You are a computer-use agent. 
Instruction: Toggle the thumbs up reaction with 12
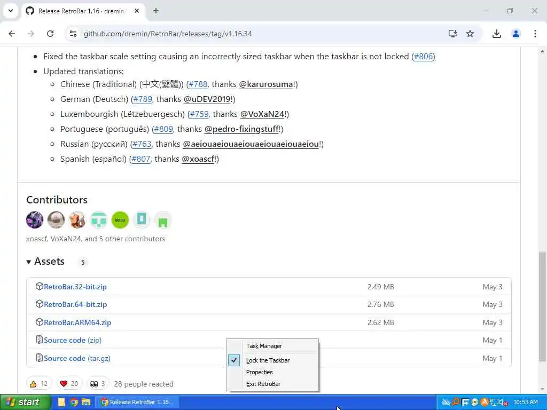(38, 384)
